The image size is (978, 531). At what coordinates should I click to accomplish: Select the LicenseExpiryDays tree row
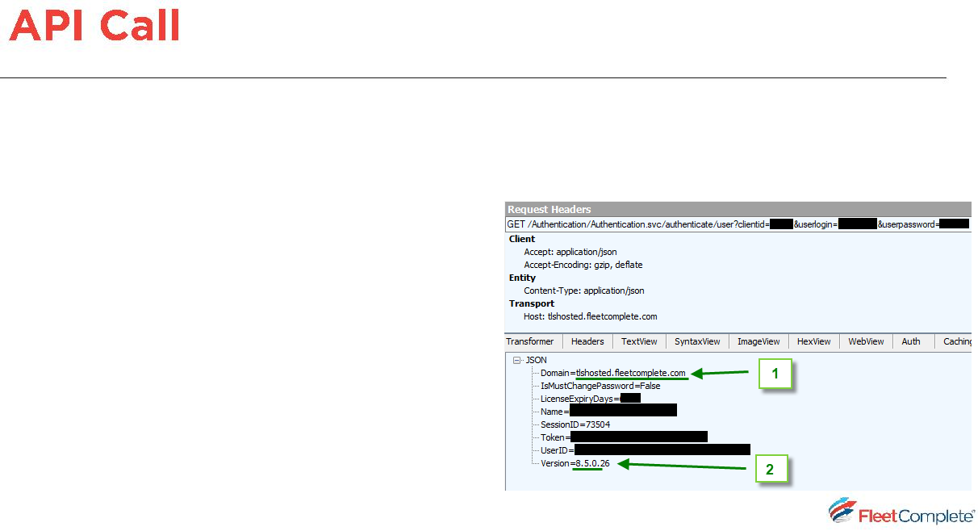tap(590, 399)
